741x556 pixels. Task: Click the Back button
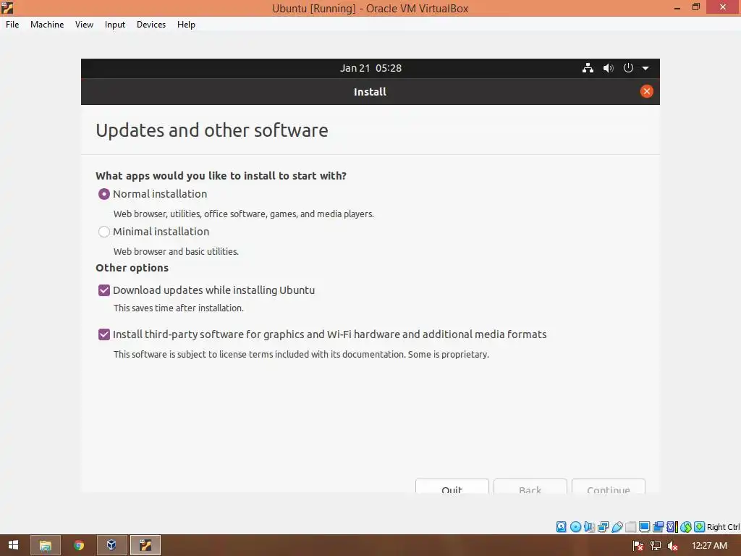click(530, 486)
